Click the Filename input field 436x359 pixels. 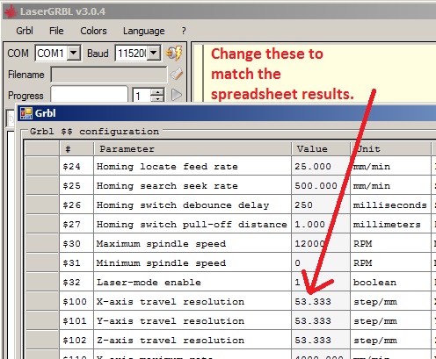109,75
